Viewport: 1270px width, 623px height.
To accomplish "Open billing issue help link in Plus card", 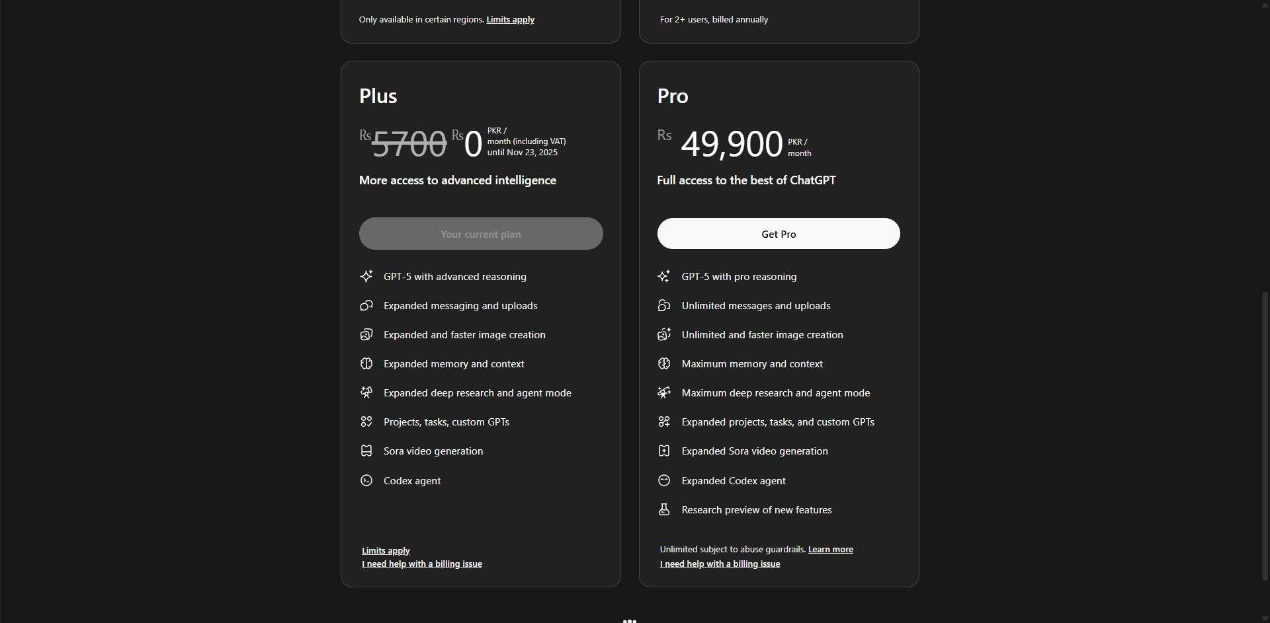I will 422,564.
